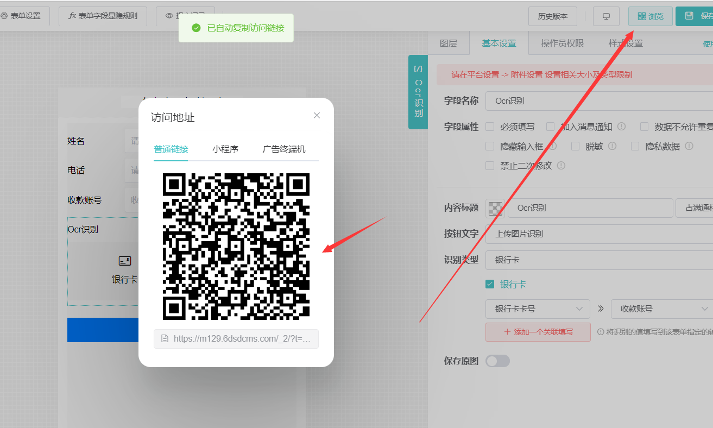Click the access URL field in the dialog
713x428 pixels.
pos(236,338)
